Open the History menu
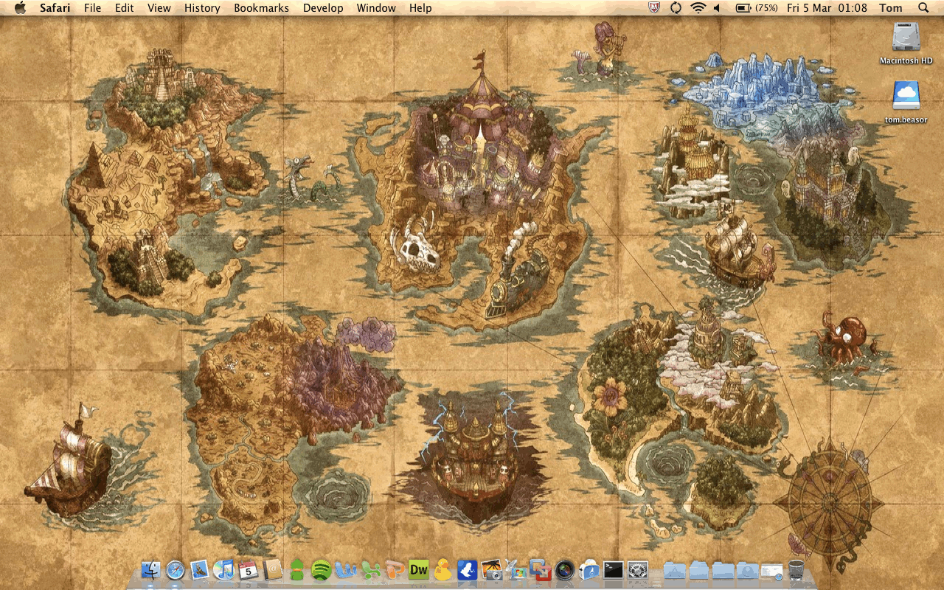 tap(202, 8)
